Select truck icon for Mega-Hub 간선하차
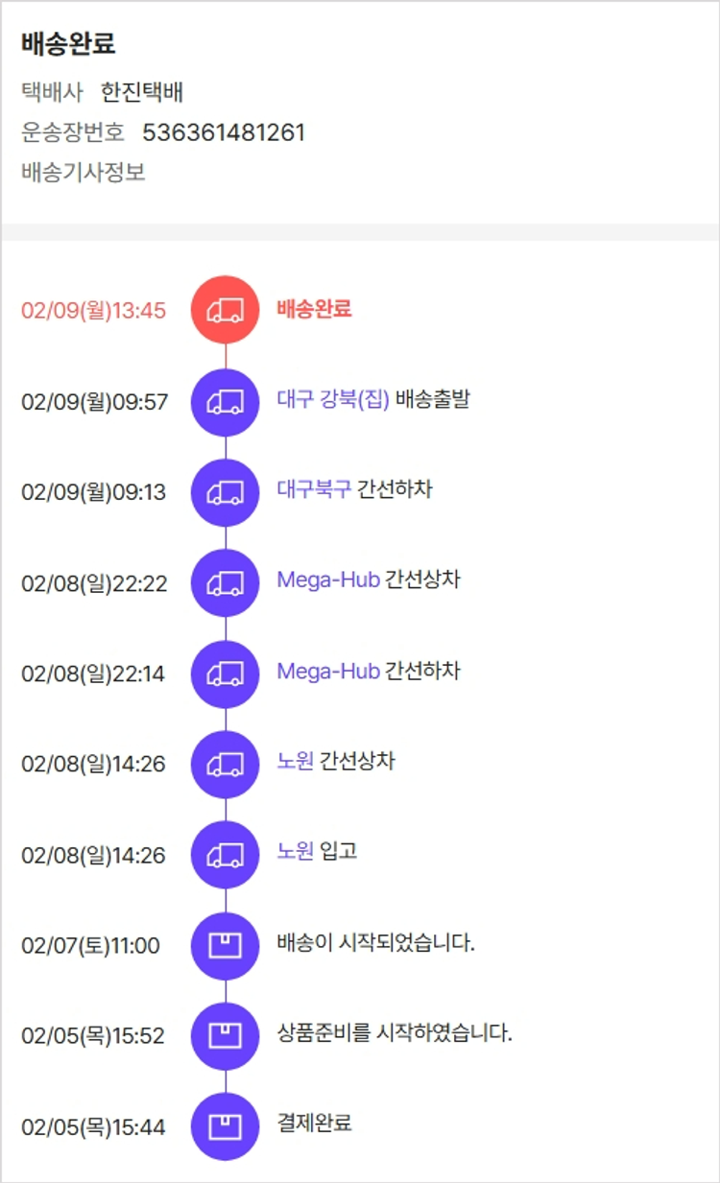Image resolution: width=720 pixels, height=1183 pixels. pos(226,674)
